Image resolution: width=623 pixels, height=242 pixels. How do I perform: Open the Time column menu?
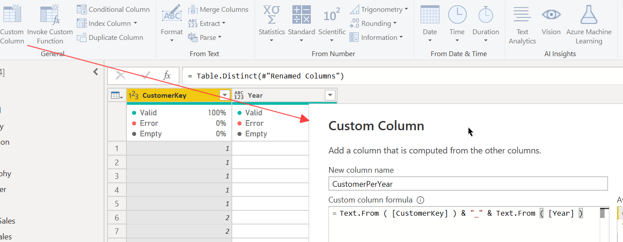457,23
